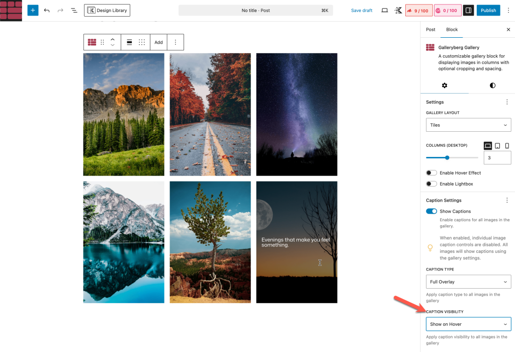Click the Publish button

(x=488, y=10)
